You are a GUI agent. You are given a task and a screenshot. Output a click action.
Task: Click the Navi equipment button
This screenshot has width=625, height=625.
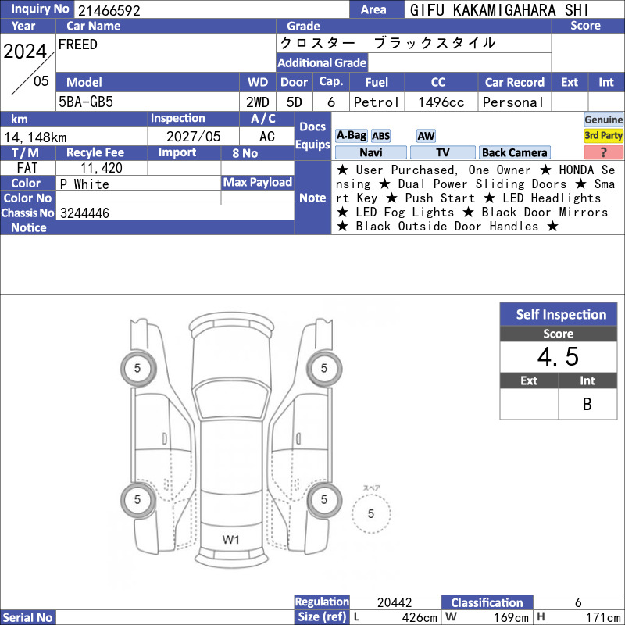tap(370, 152)
